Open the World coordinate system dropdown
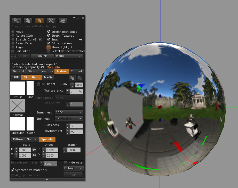 [69, 56]
